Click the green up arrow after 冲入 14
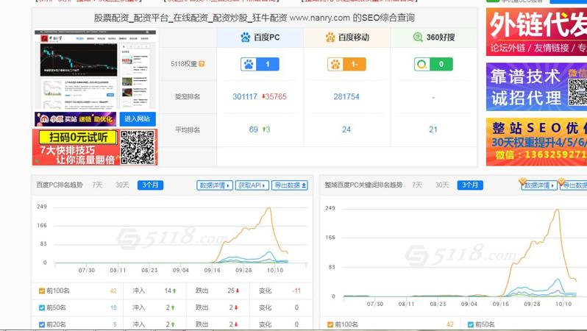587x331 pixels. (x=174, y=291)
